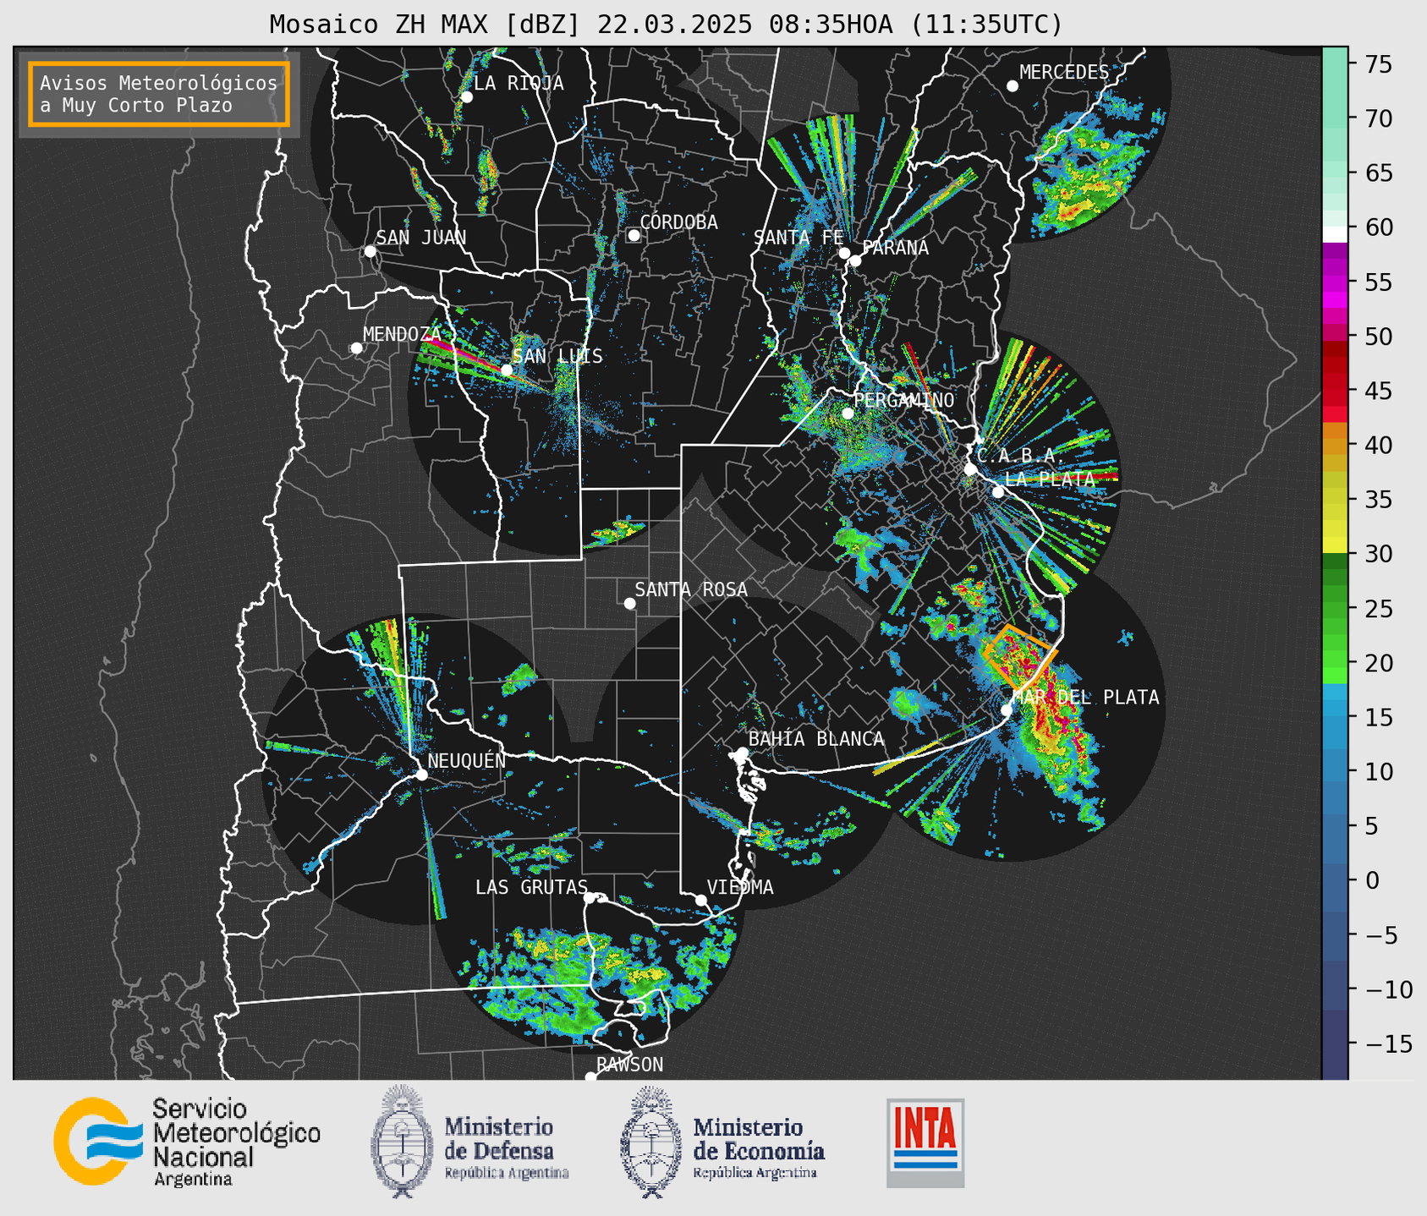1427x1216 pixels.
Task: Click the map title Mosaico ZH MAX
Action: (x=666, y=25)
